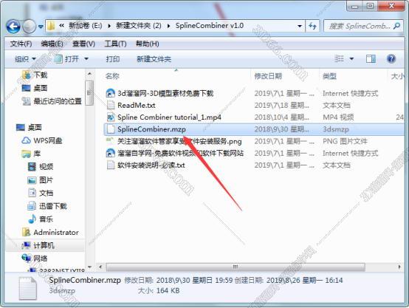Select the SplineCombiner.mzp file icon
Screen dimensions: 409x308
click(x=111, y=129)
